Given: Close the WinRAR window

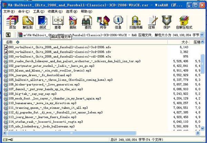Looking at the screenshot, I should (x=202, y=5).
